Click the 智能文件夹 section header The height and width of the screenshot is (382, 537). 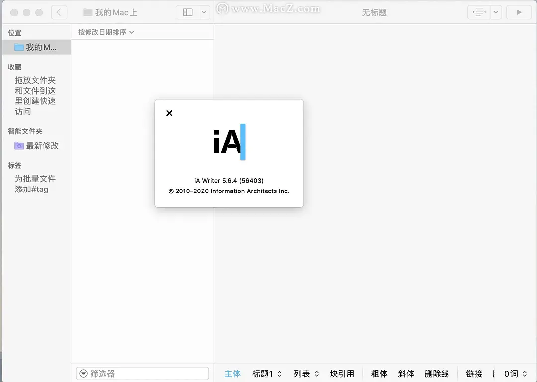(25, 131)
